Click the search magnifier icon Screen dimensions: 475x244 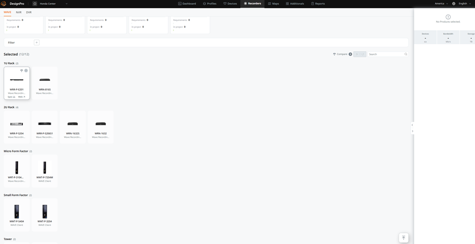(x=406, y=54)
